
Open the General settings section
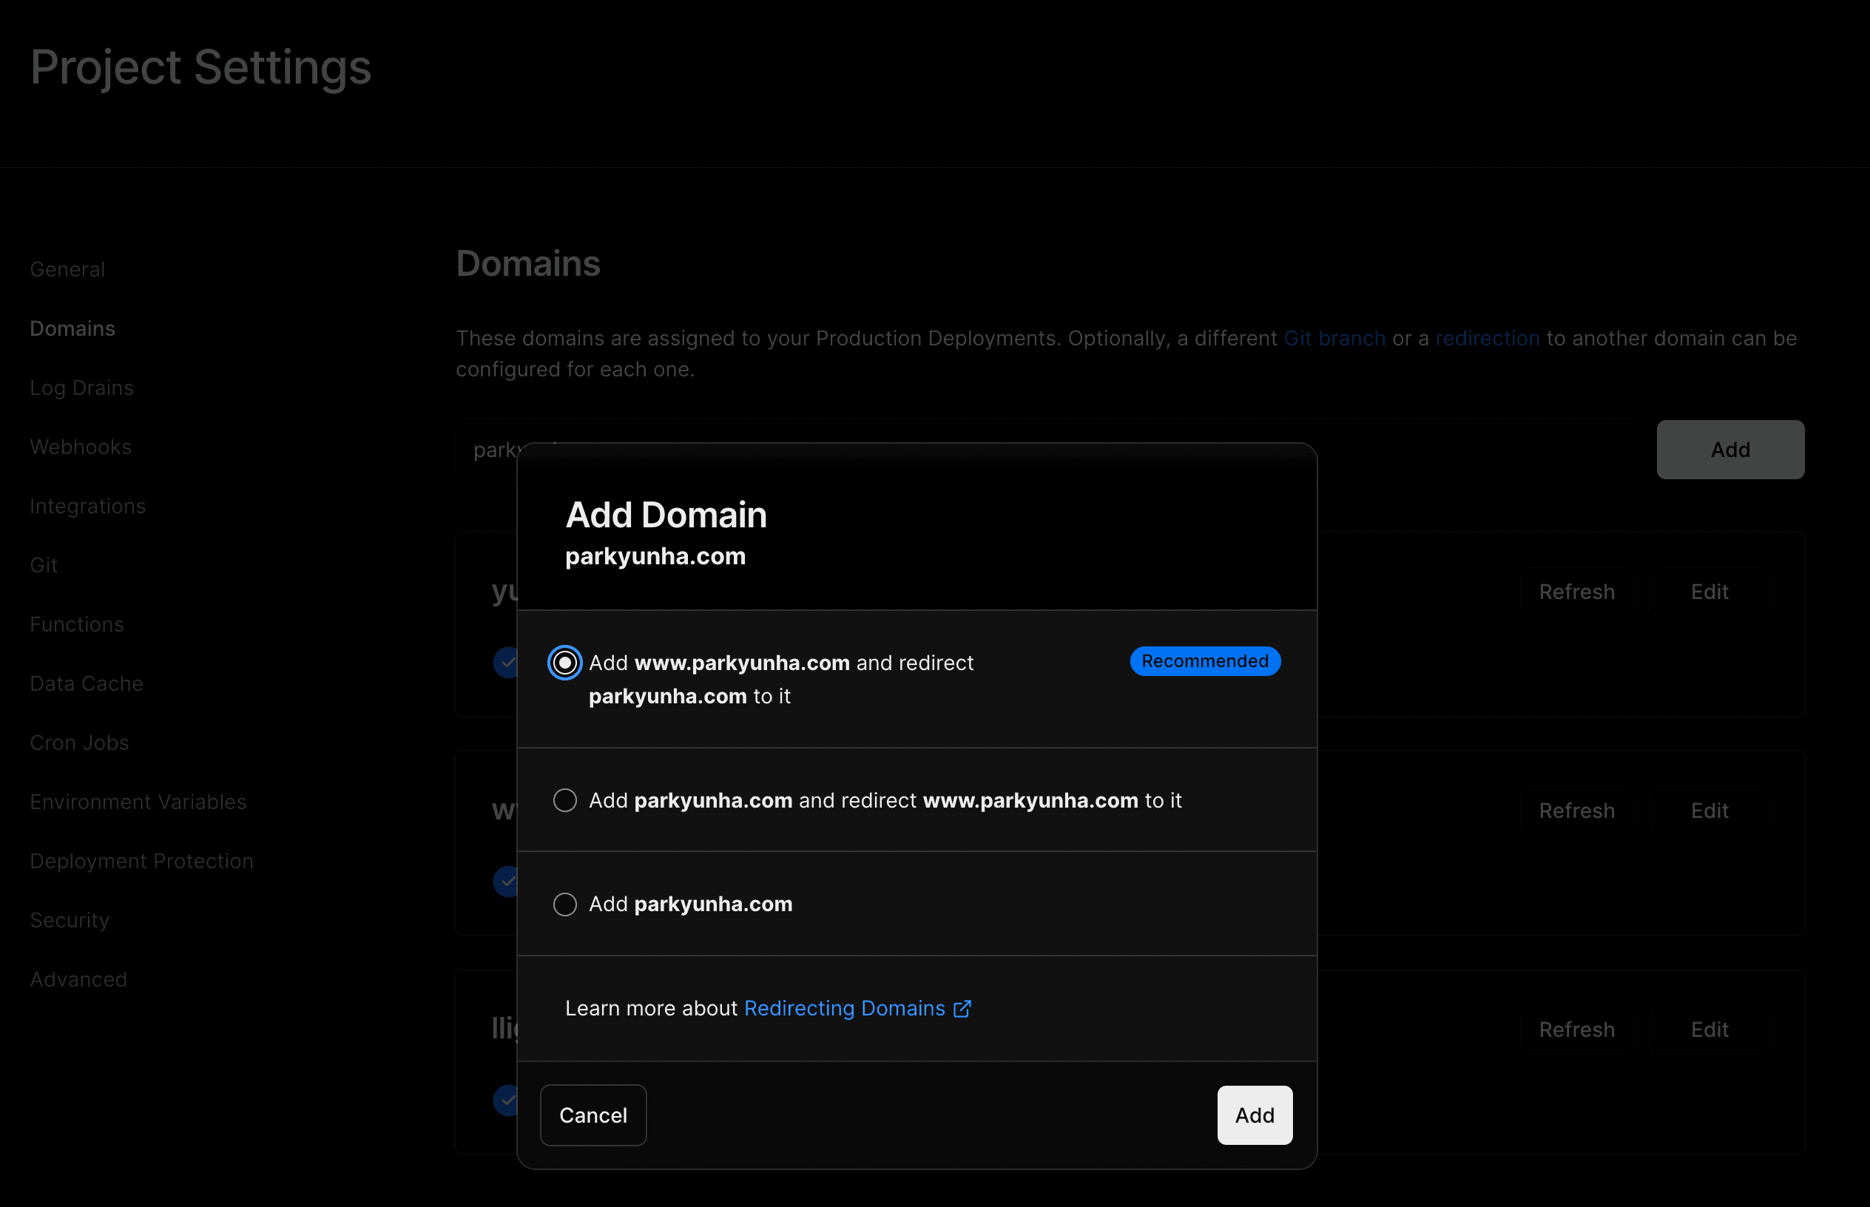coord(67,270)
